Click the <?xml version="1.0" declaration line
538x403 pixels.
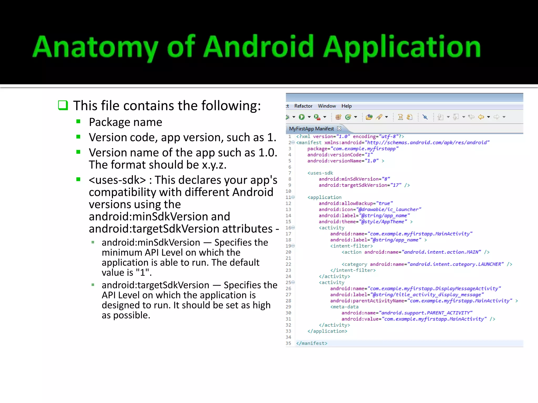click(350, 136)
